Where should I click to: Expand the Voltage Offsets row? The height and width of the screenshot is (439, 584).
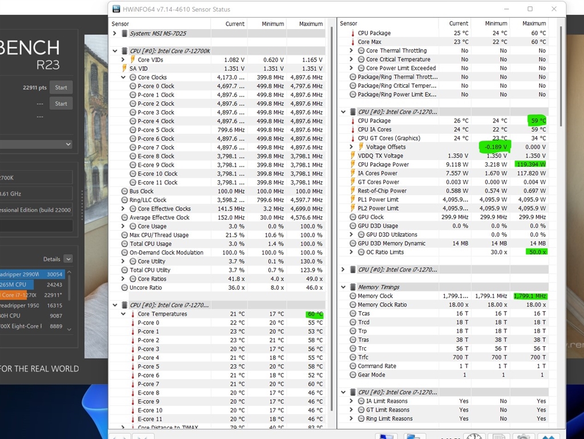click(351, 147)
